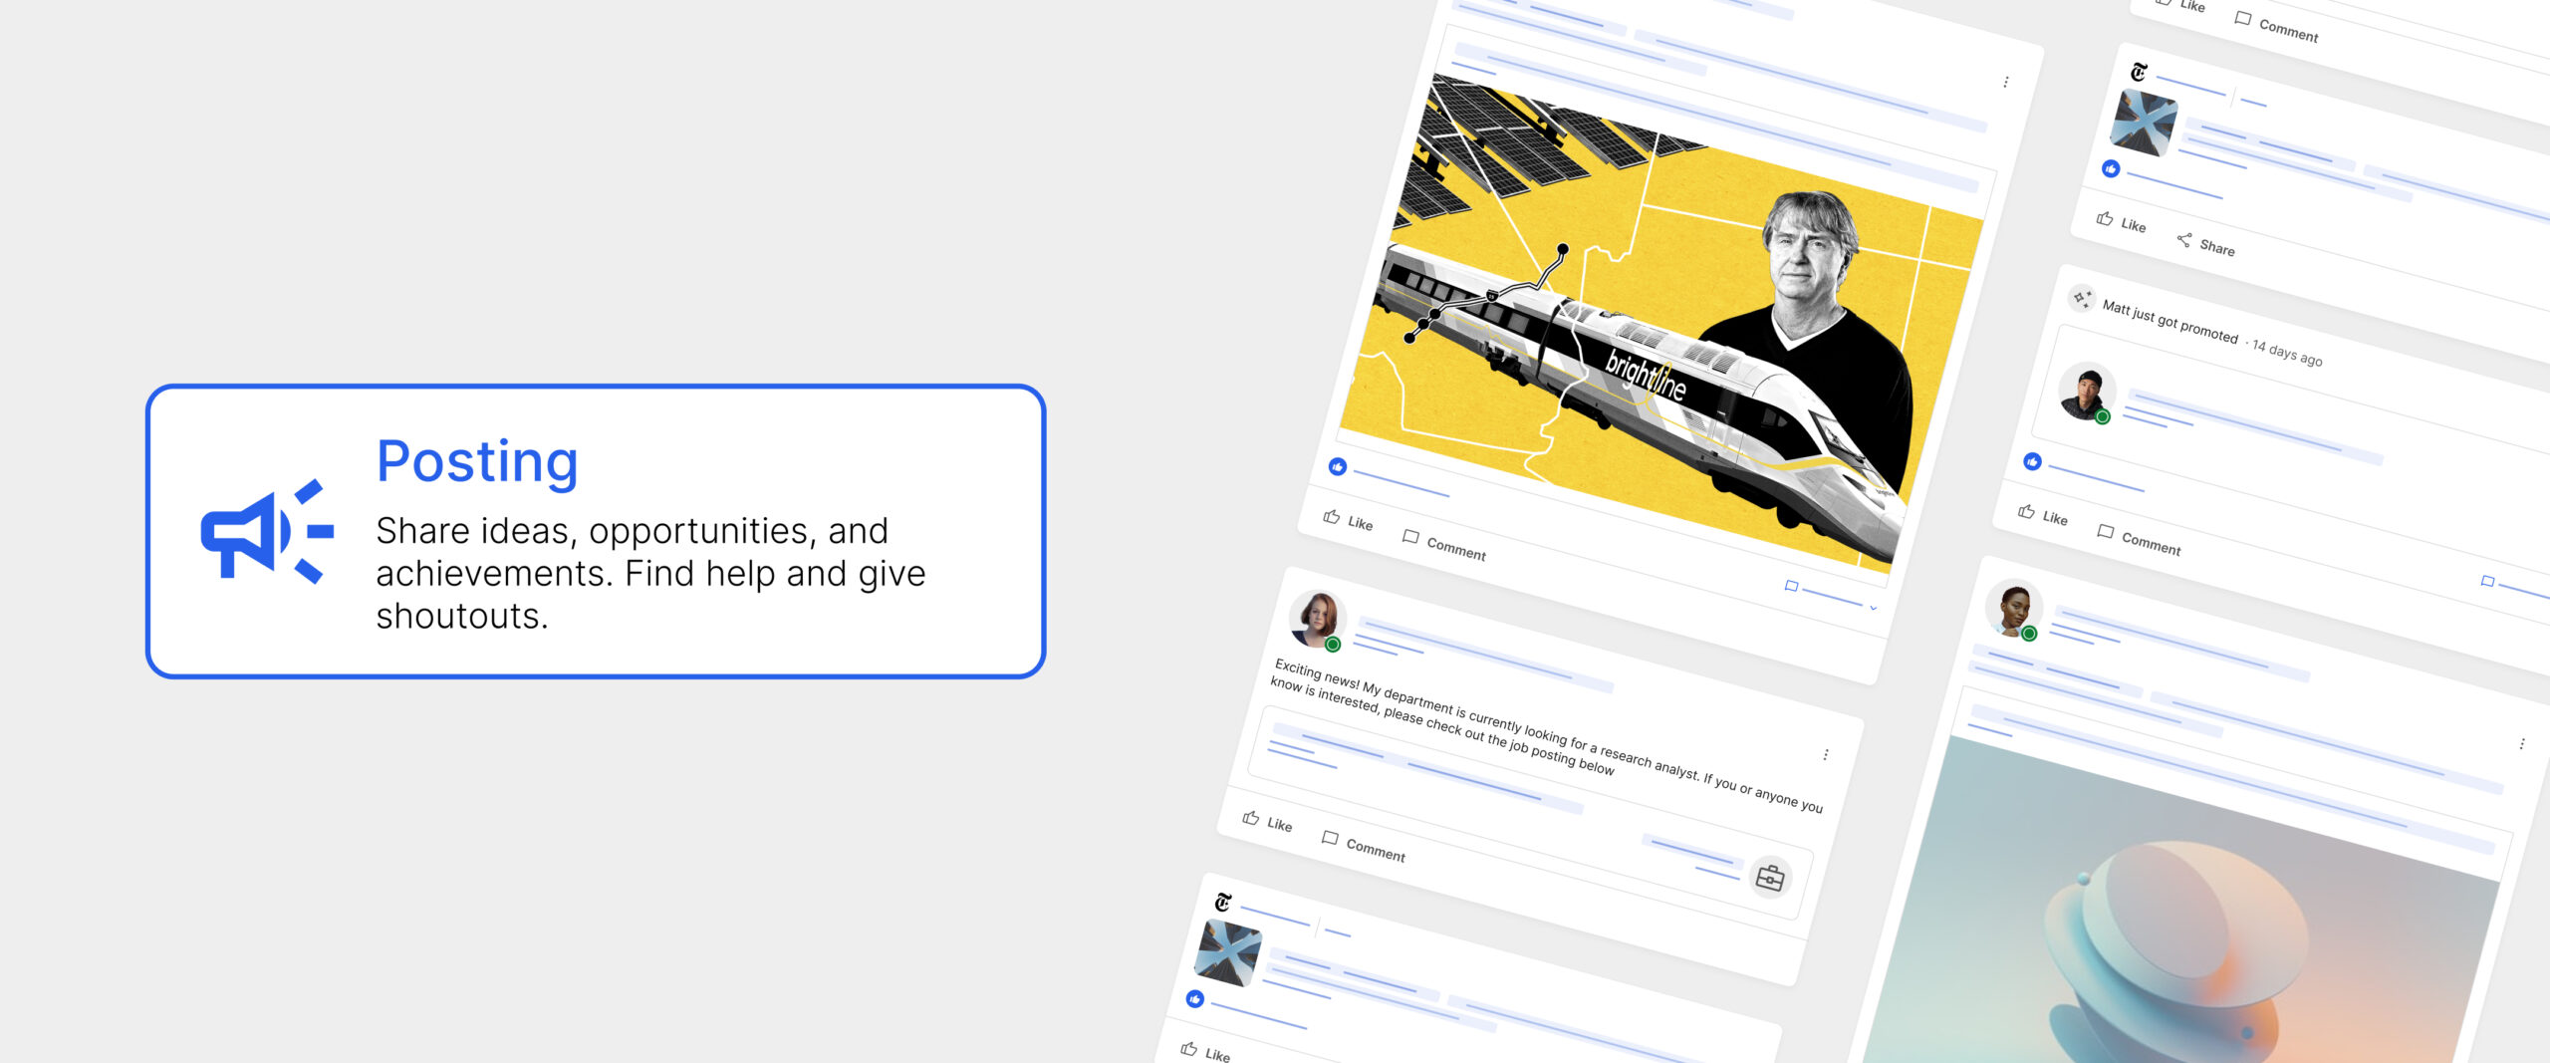This screenshot has height=1063, width=2550.
Task: Click the blue thumbs-up reaction on Matt's promotion post
Action: click(x=2032, y=461)
